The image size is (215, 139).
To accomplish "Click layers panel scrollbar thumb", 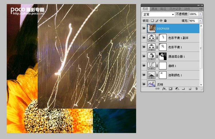I will [x=201, y=48].
